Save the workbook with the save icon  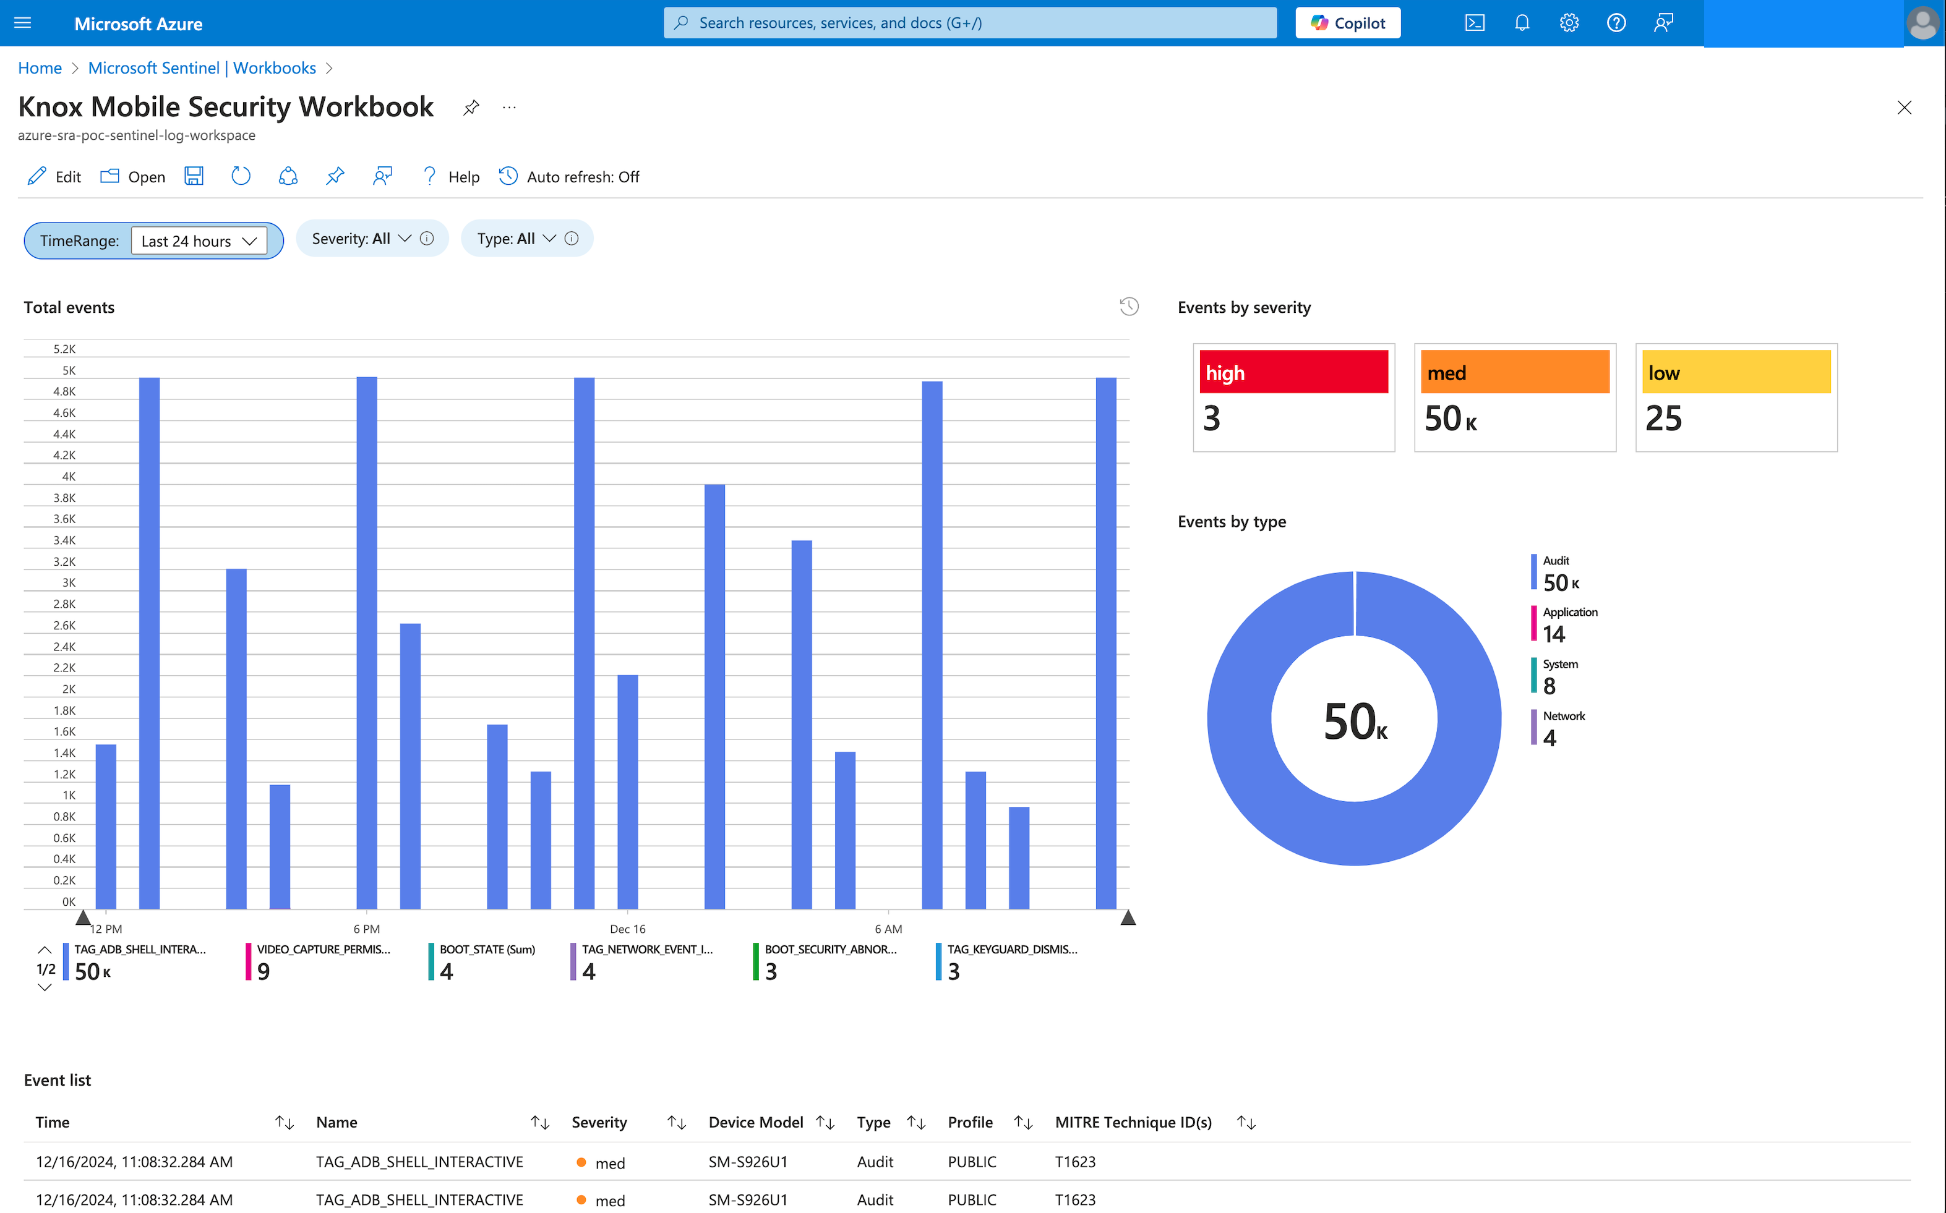[194, 176]
